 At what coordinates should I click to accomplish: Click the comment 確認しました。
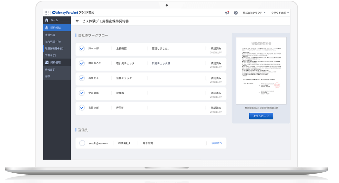(x=160, y=48)
